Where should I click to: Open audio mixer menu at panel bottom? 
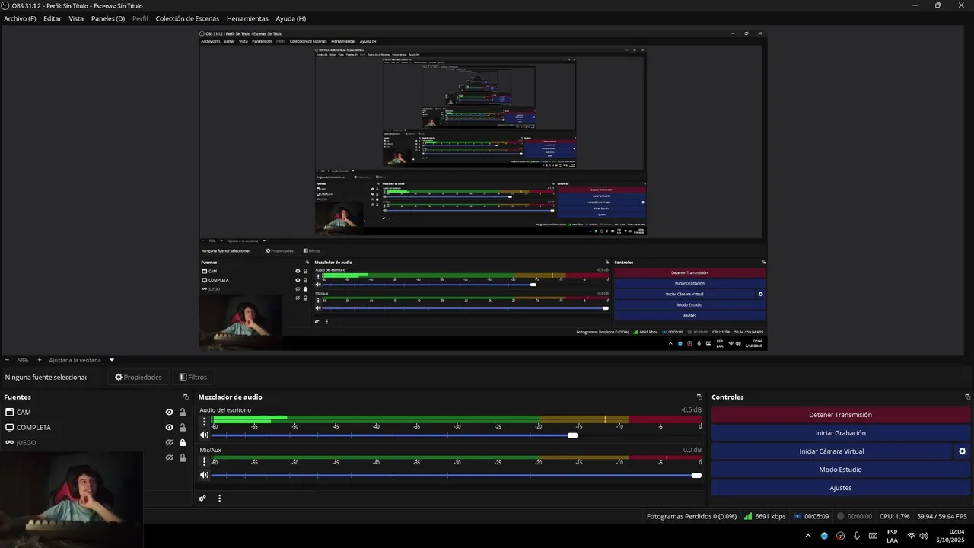click(x=220, y=499)
